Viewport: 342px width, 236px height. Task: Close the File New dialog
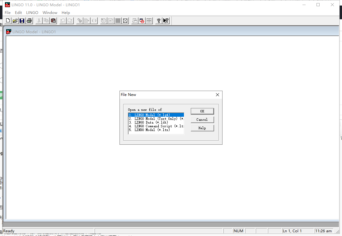218,95
